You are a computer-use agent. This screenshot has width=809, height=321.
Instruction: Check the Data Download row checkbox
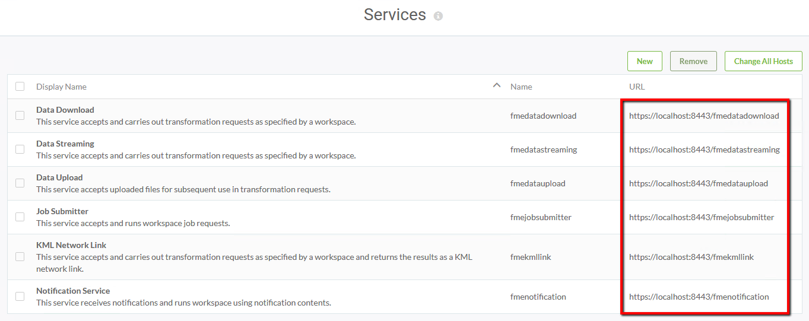tap(20, 116)
